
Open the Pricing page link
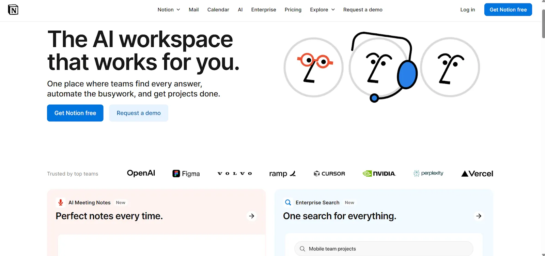point(293,10)
